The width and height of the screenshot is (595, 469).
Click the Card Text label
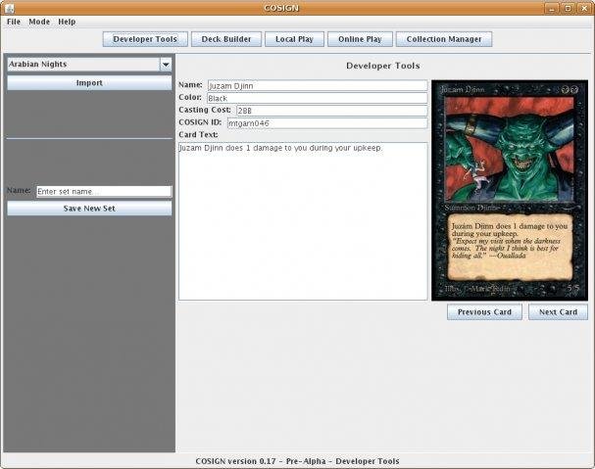(198, 134)
